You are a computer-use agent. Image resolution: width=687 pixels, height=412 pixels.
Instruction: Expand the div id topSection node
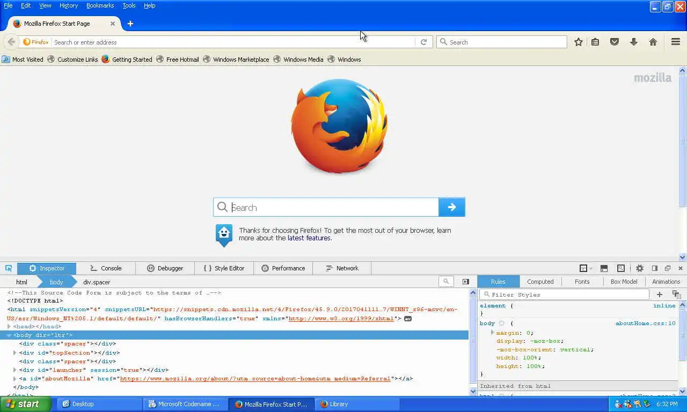pos(15,353)
